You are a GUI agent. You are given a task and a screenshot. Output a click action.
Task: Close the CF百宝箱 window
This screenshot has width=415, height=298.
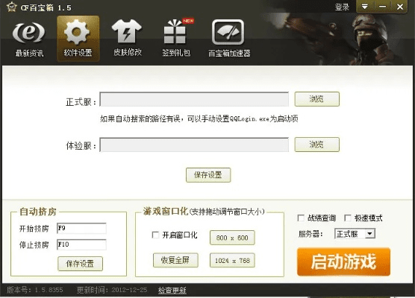click(x=400, y=7)
